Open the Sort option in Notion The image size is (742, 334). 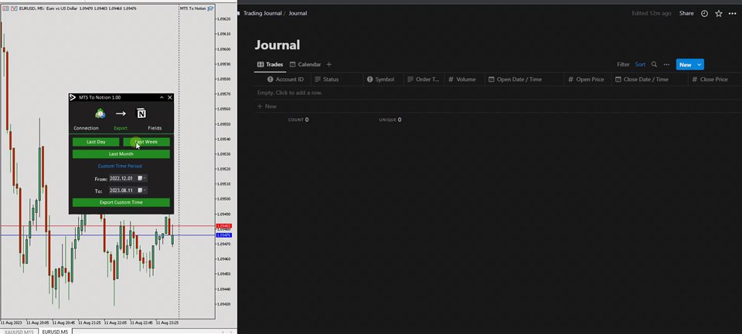(x=640, y=64)
